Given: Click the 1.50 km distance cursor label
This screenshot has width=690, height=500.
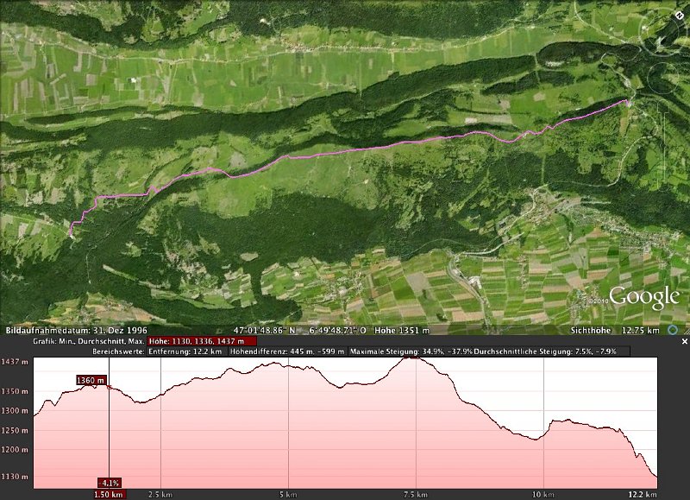Looking at the screenshot, I should click(x=109, y=494).
